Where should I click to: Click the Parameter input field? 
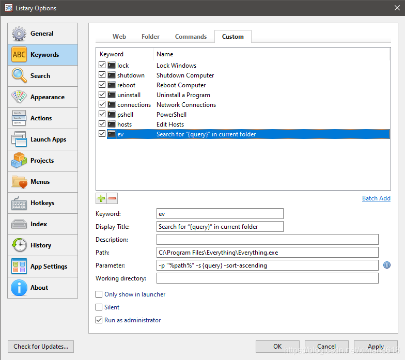[268, 265]
